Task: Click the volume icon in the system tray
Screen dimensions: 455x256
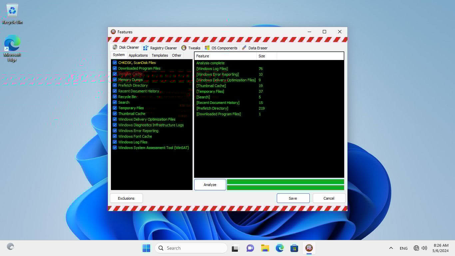Action: [x=424, y=248]
